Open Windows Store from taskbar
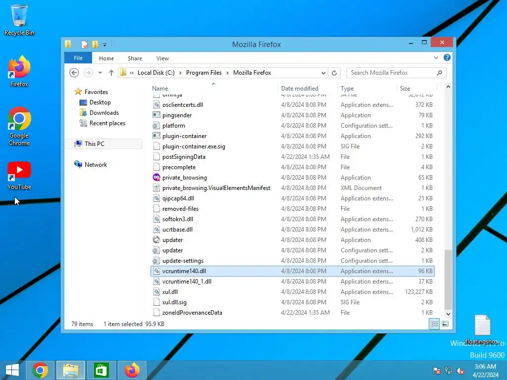 click(101, 370)
